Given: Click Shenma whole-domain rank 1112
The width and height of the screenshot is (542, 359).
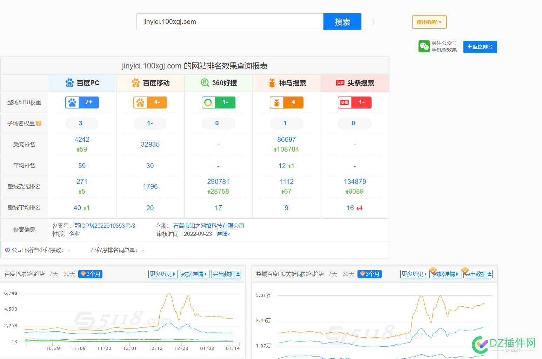Looking at the screenshot, I should click(287, 181).
